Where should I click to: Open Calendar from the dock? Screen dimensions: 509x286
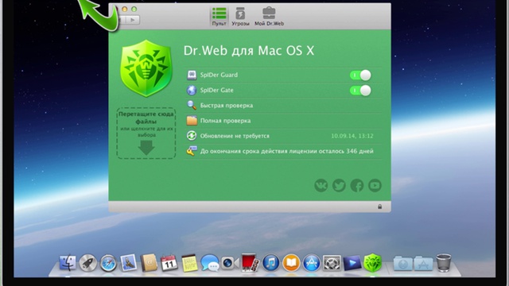point(169,263)
